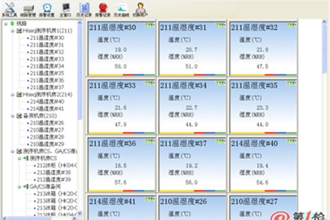Click the 211温湿度#36 card title

(x=112, y=144)
